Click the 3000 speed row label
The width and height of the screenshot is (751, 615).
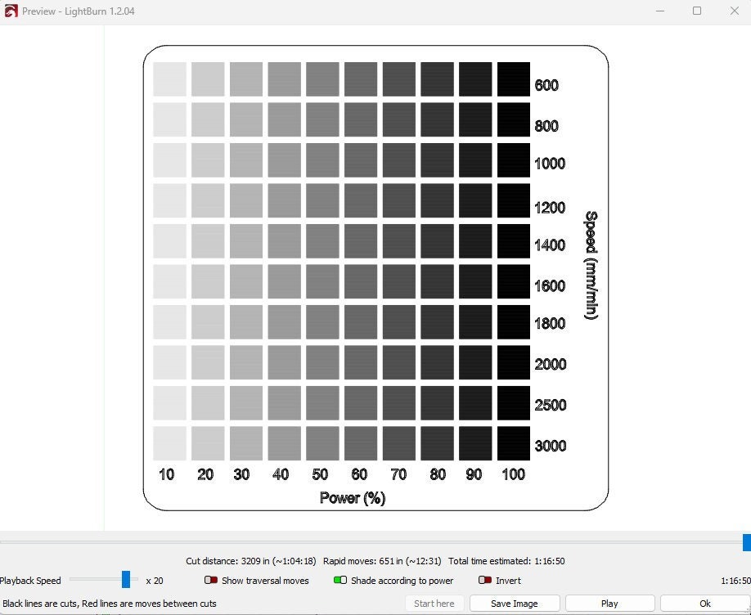pos(551,446)
